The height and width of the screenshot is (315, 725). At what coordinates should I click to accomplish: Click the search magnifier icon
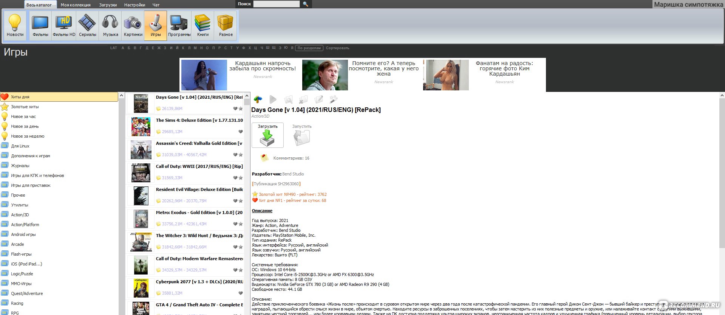pos(306,4)
